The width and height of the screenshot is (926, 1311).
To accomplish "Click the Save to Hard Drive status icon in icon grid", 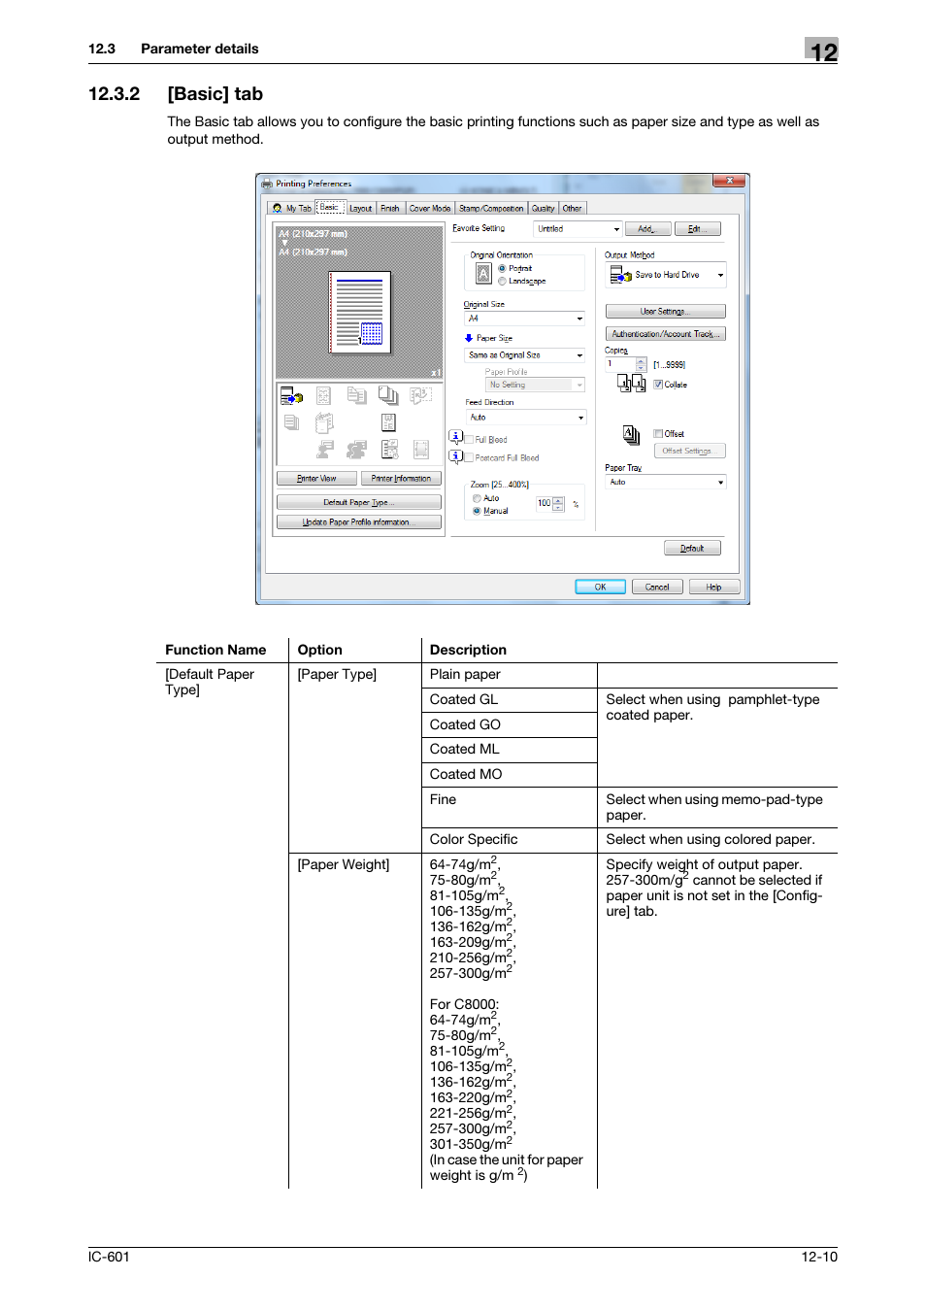I will click(291, 396).
